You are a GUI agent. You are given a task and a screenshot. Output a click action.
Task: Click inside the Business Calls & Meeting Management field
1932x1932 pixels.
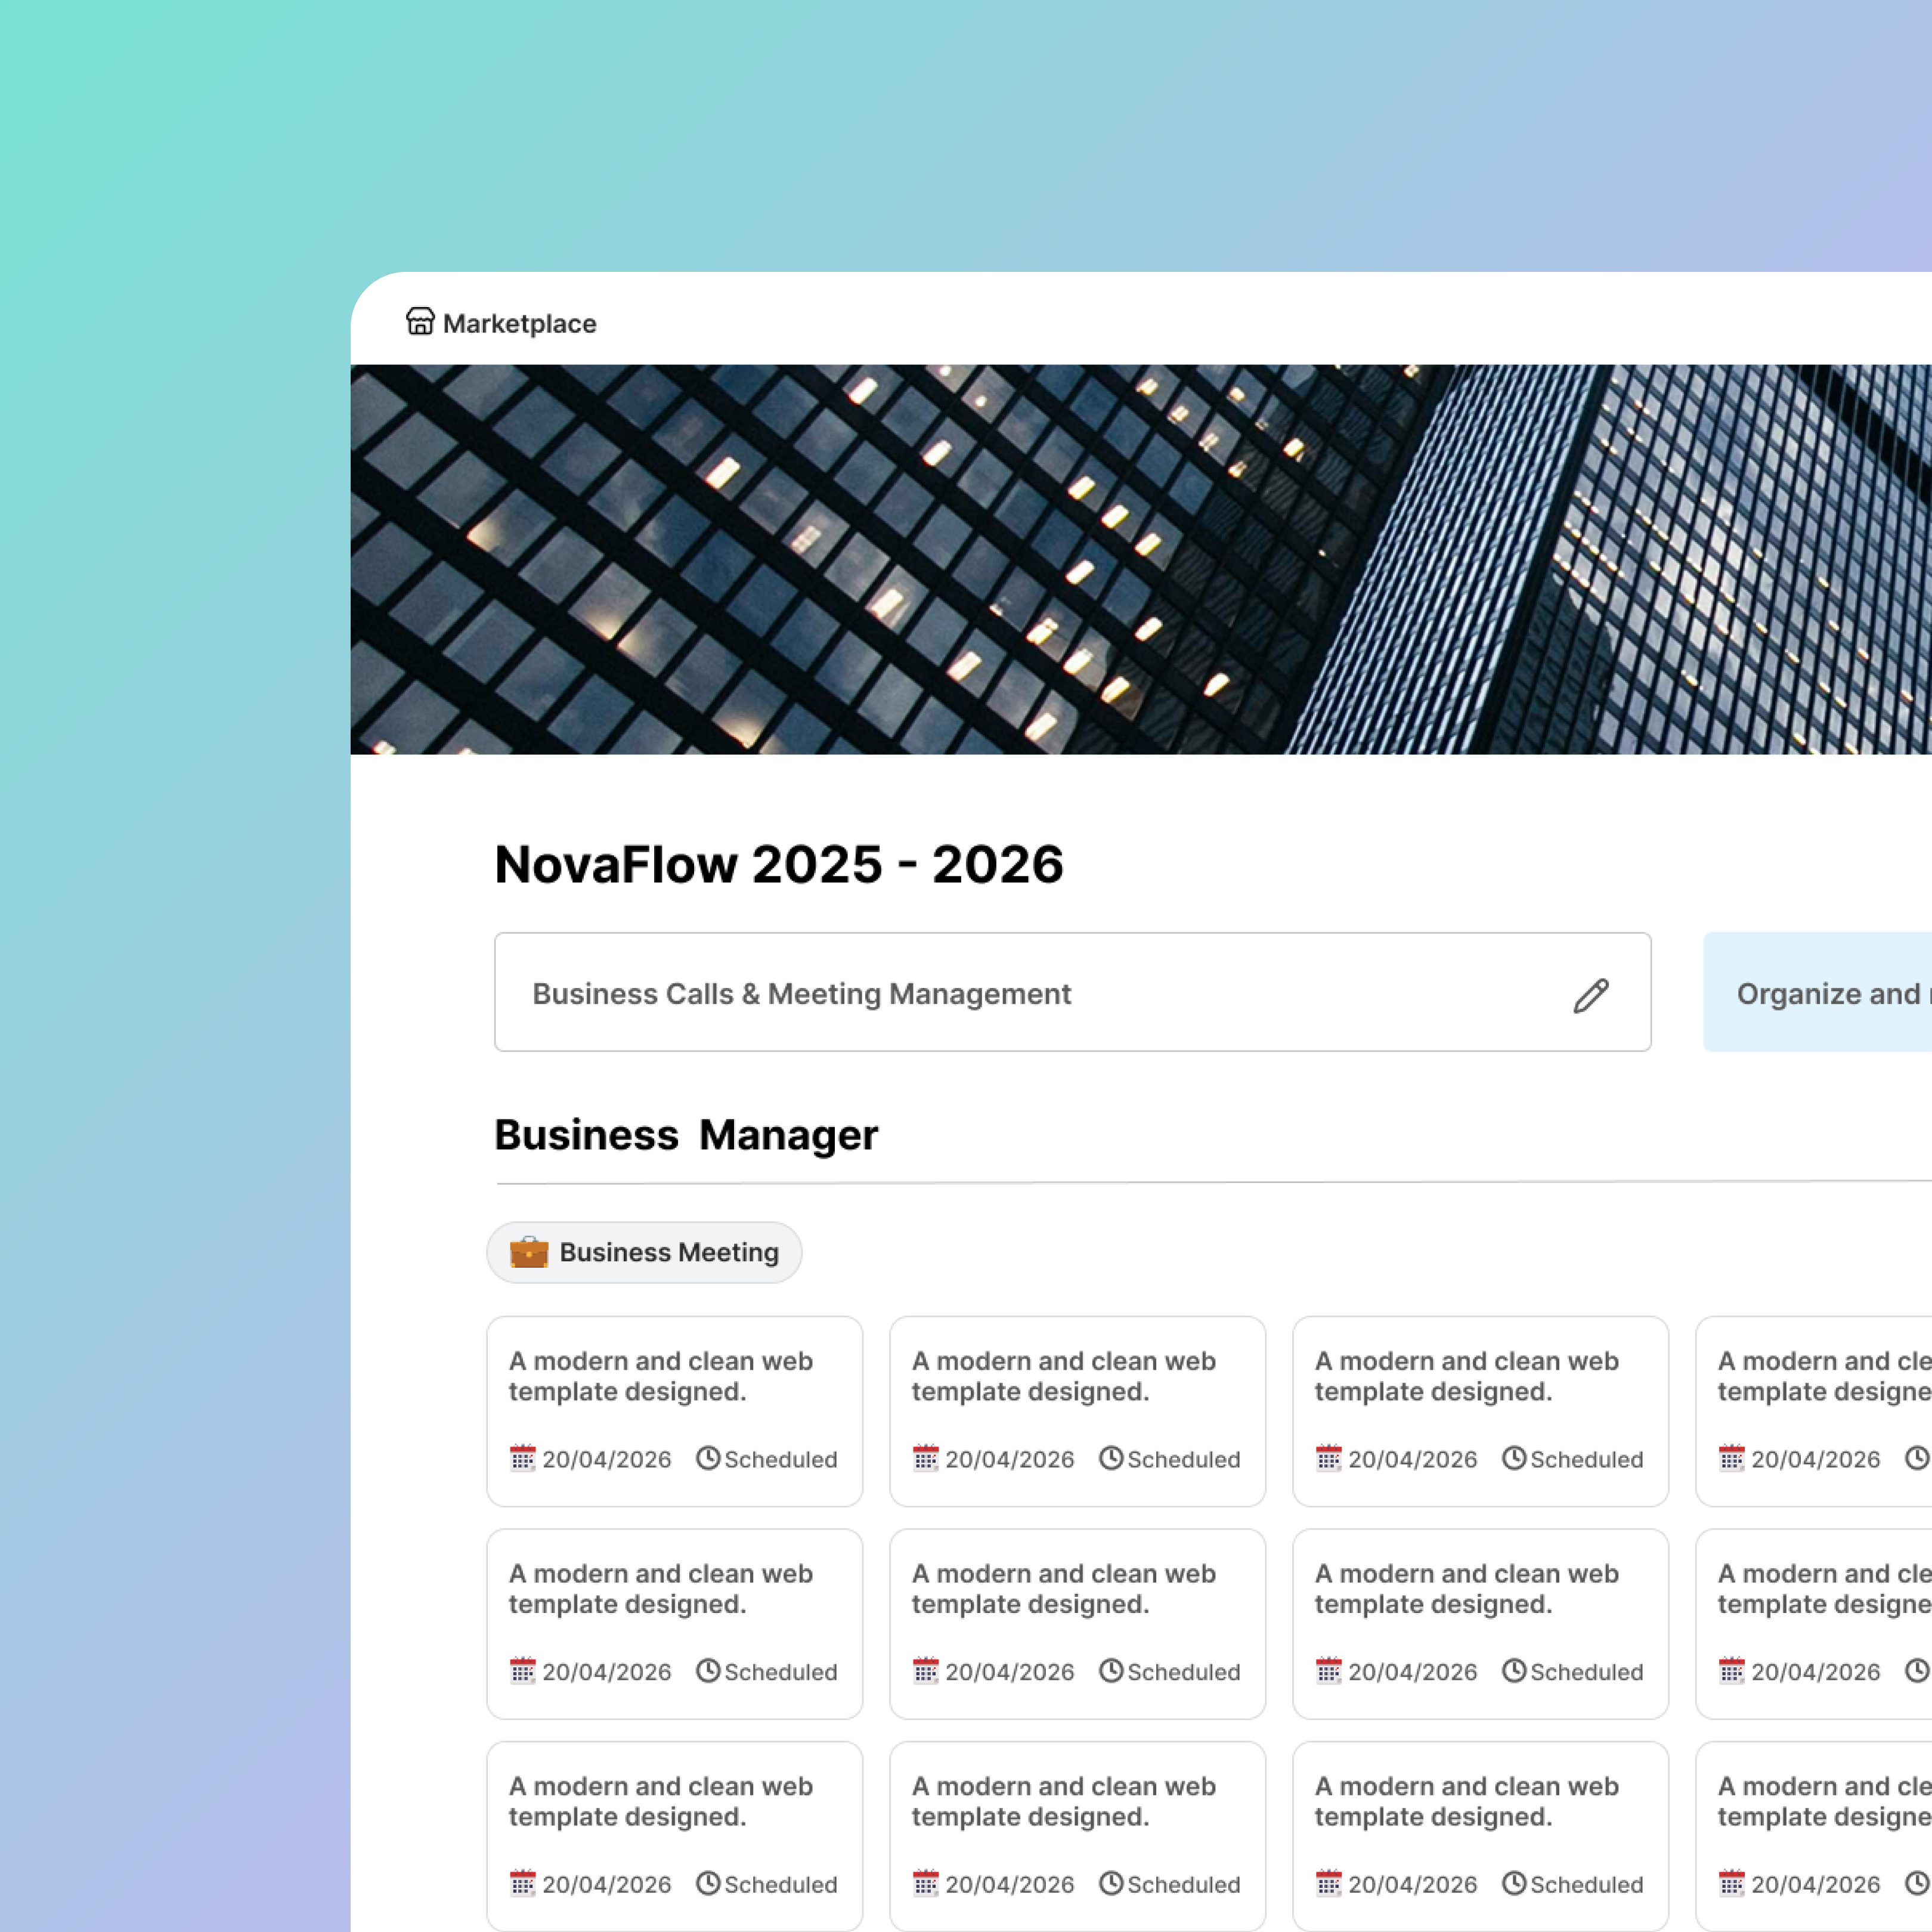1000,993
